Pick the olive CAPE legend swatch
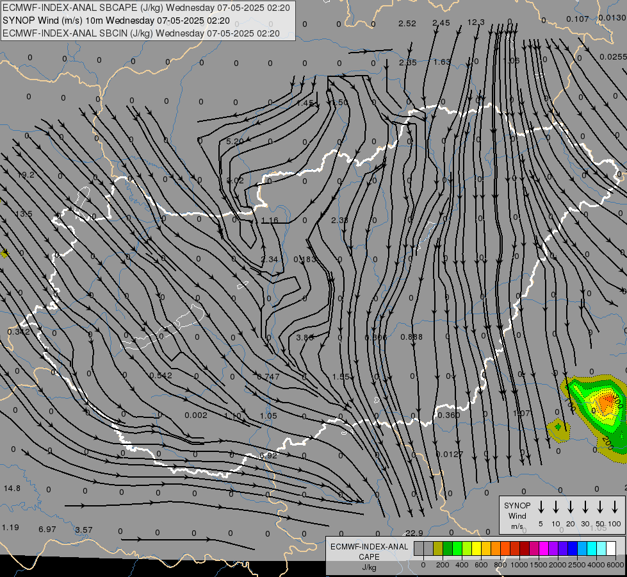627x577 pixels. [438, 549]
